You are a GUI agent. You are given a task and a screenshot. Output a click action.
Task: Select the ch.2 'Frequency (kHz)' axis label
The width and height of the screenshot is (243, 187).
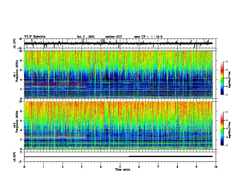(17, 122)
